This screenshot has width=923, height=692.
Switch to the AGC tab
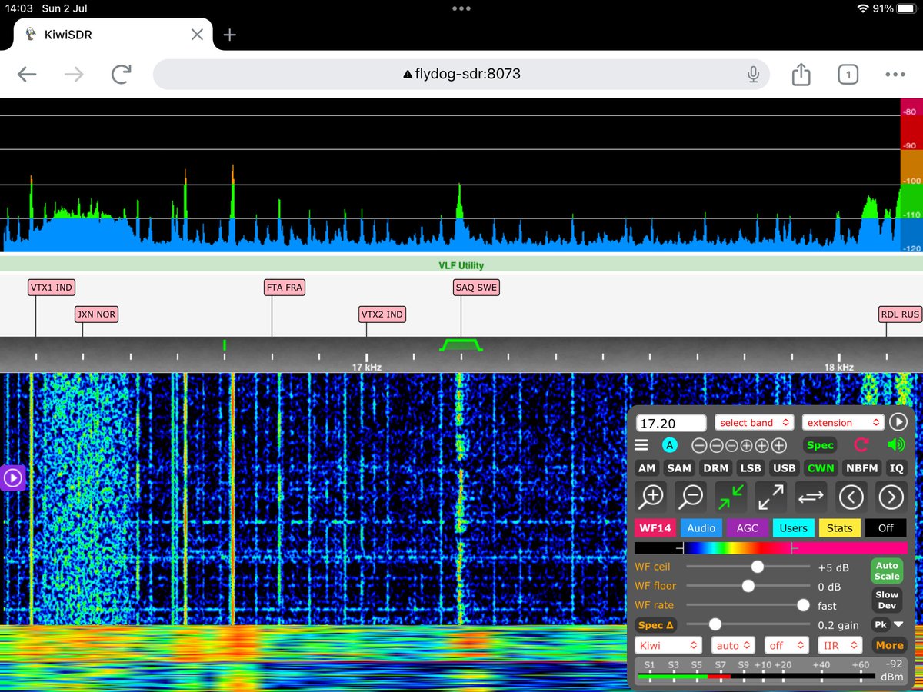(747, 528)
